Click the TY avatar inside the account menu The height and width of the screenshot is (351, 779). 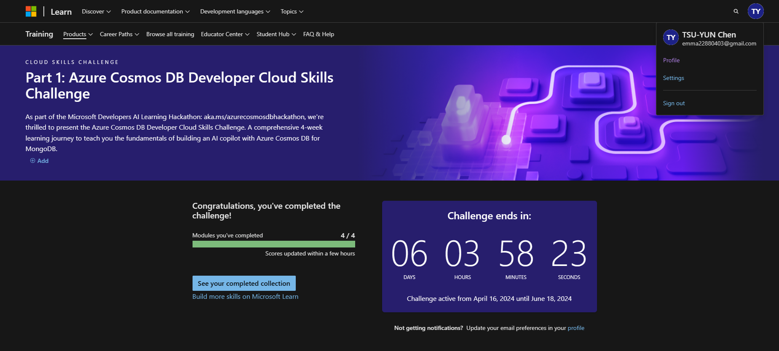point(671,37)
